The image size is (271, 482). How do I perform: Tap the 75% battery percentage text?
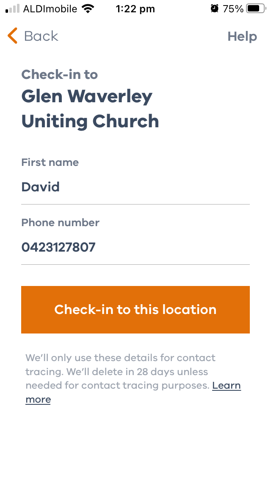[x=233, y=9]
